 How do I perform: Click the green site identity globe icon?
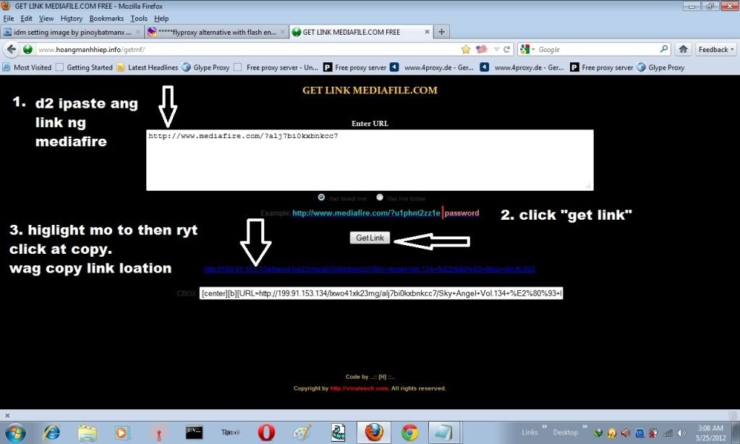[27, 49]
